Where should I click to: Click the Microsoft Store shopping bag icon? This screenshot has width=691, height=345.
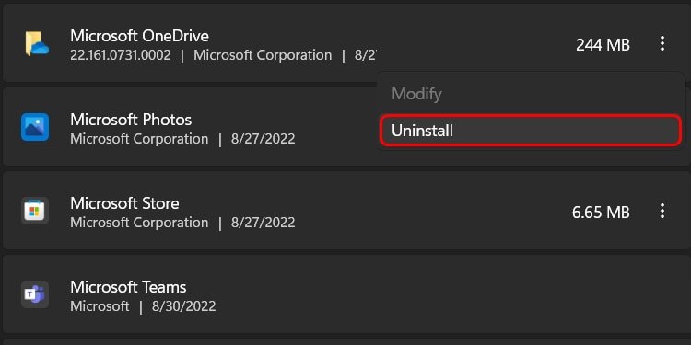point(35,211)
